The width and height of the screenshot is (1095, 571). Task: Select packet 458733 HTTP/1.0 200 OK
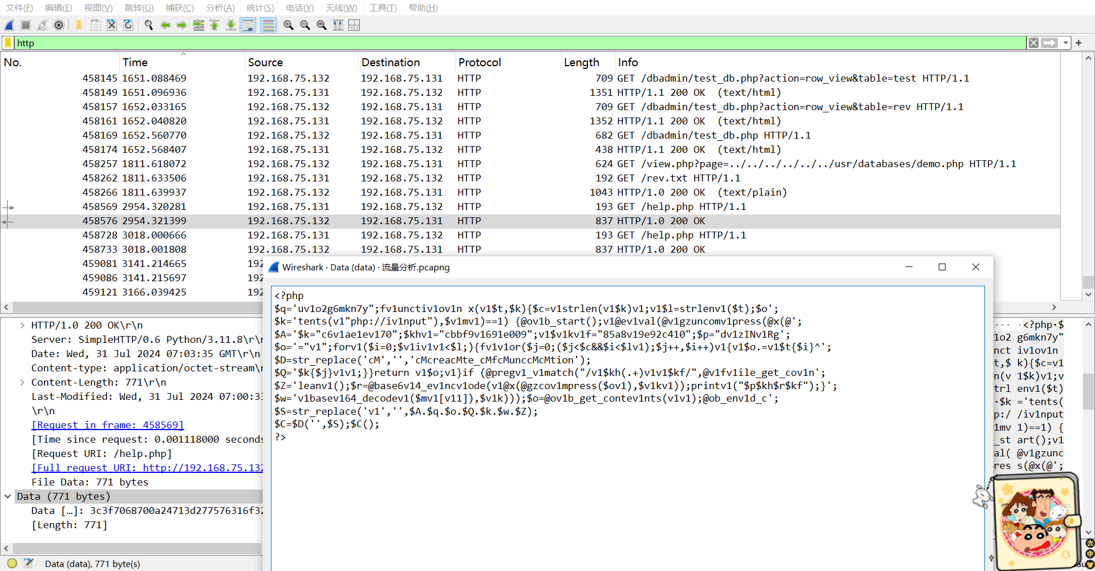tap(530, 249)
